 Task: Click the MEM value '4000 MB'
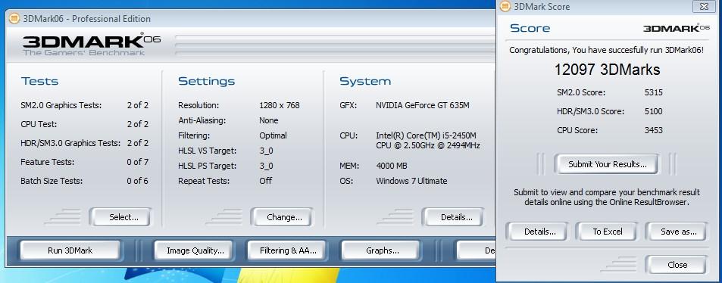pyautogui.click(x=392, y=166)
